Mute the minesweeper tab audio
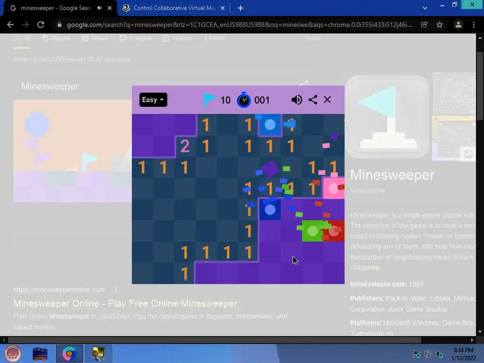This screenshot has height=363, width=484. click(99, 8)
